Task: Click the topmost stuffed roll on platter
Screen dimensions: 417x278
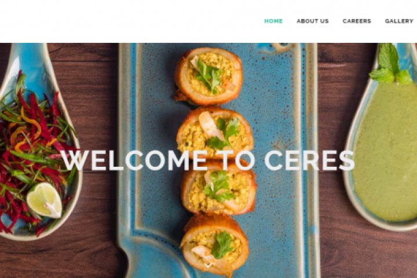Action: click(x=209, y=76)
